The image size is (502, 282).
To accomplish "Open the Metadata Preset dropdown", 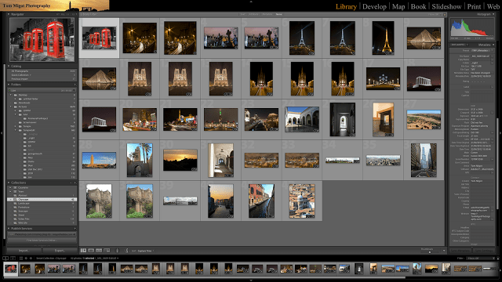I will tap(482, 50).
